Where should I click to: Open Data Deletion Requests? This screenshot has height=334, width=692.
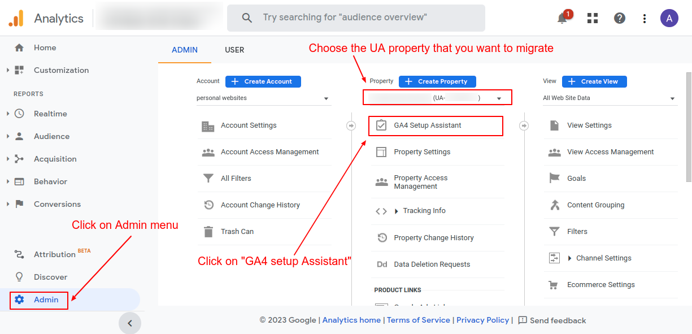pos(433,264)
